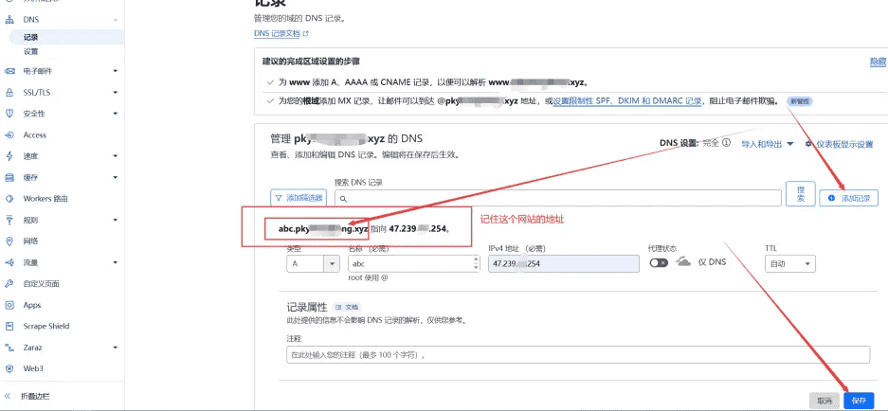Open the import and export dropdown
Viewport: 888px width, 411px height.
tap(768, 144)
